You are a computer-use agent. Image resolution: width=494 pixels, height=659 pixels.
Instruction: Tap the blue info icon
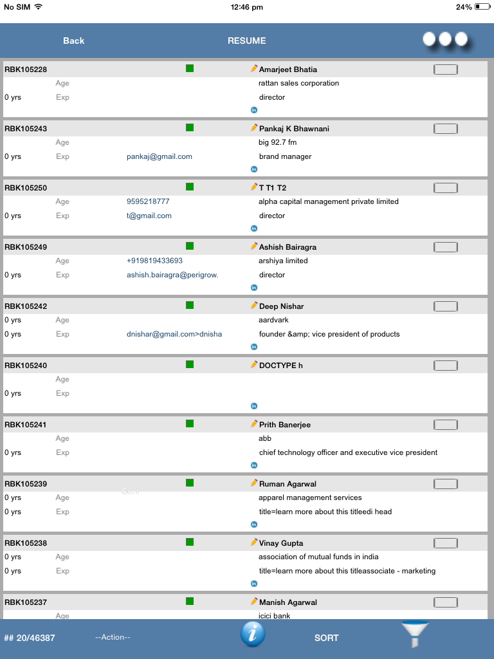252,634
